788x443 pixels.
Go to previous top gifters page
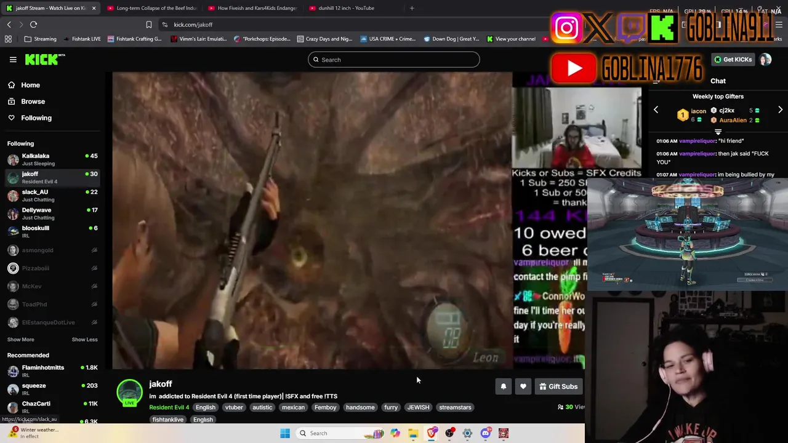click(656, 110)
